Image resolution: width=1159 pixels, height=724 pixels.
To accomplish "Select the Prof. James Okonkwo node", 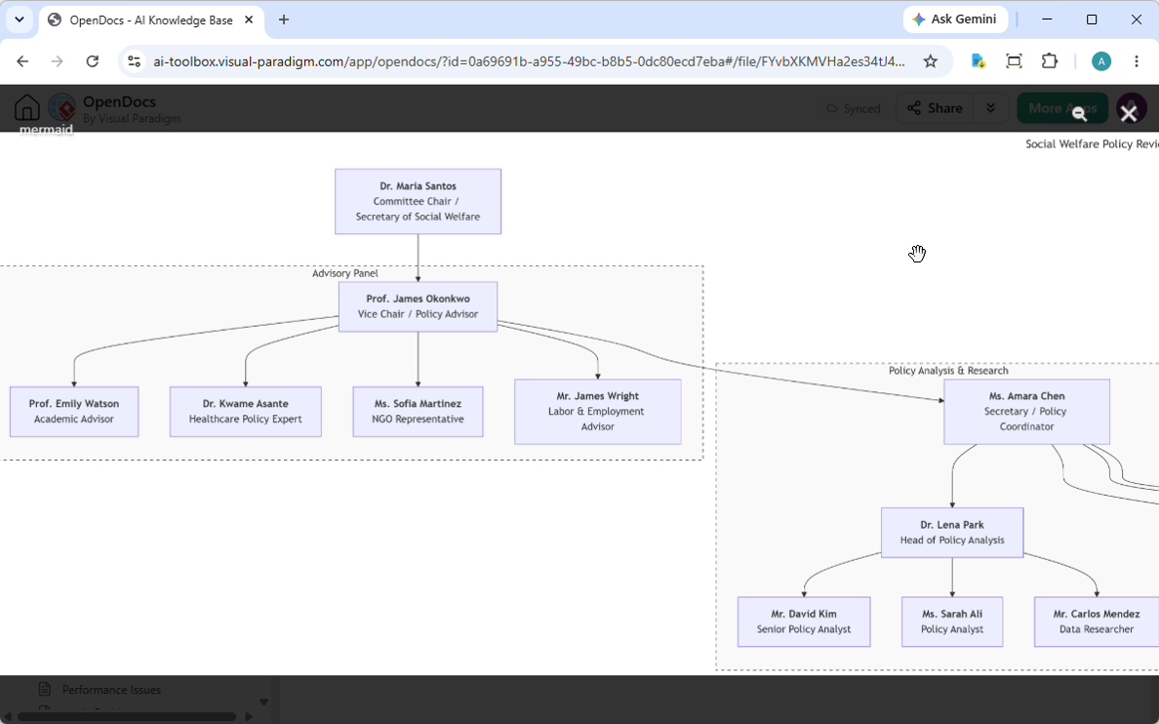I will tap(418, 306).
